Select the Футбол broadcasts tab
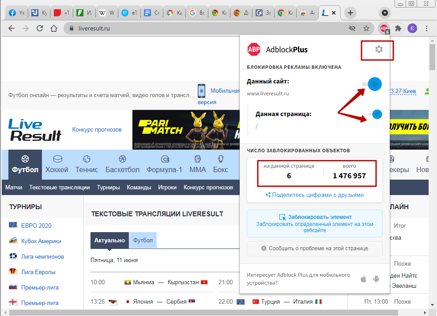The image size is (437, 316). (x=143, y=240)
